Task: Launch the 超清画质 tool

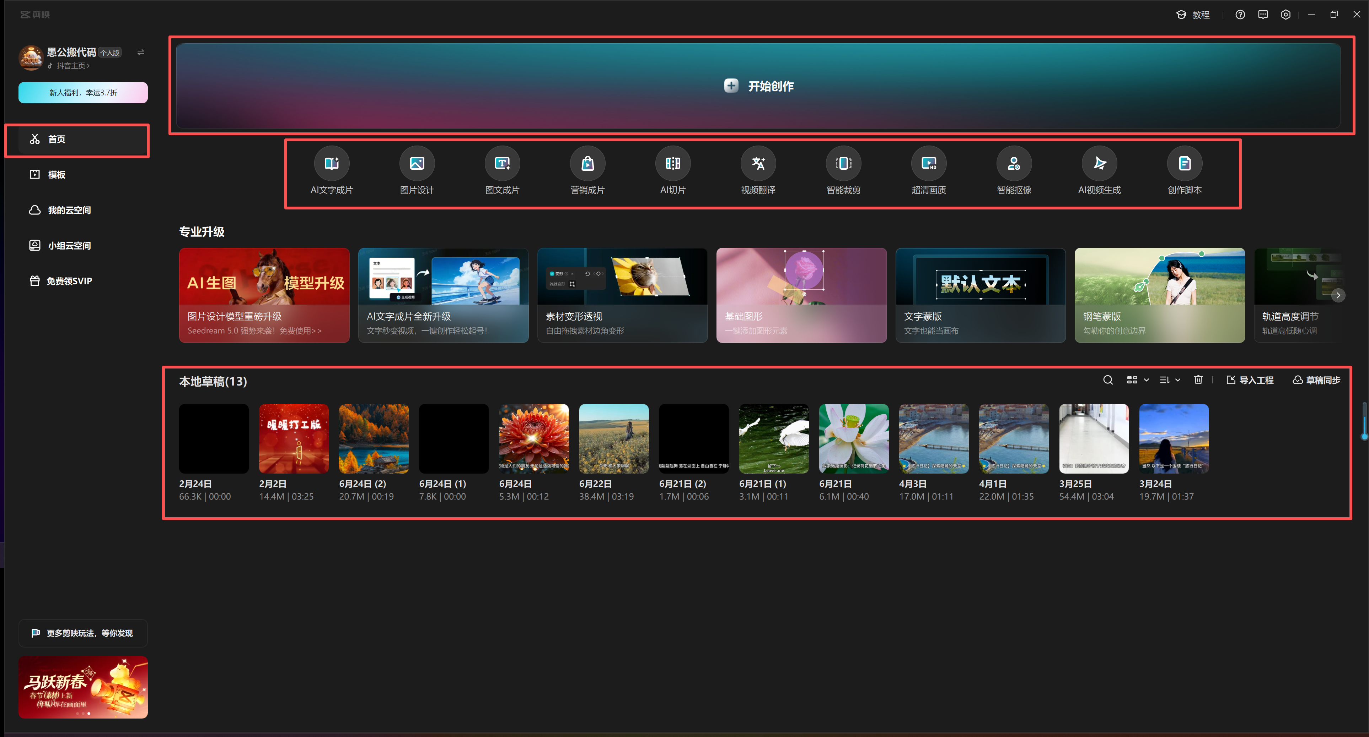Action: [x=928, y=164]
